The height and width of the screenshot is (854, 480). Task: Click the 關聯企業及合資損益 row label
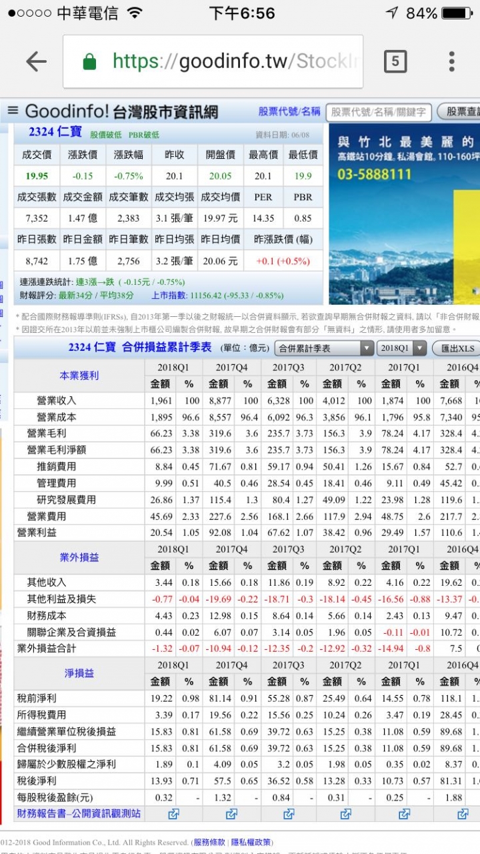tap(71, 632)
